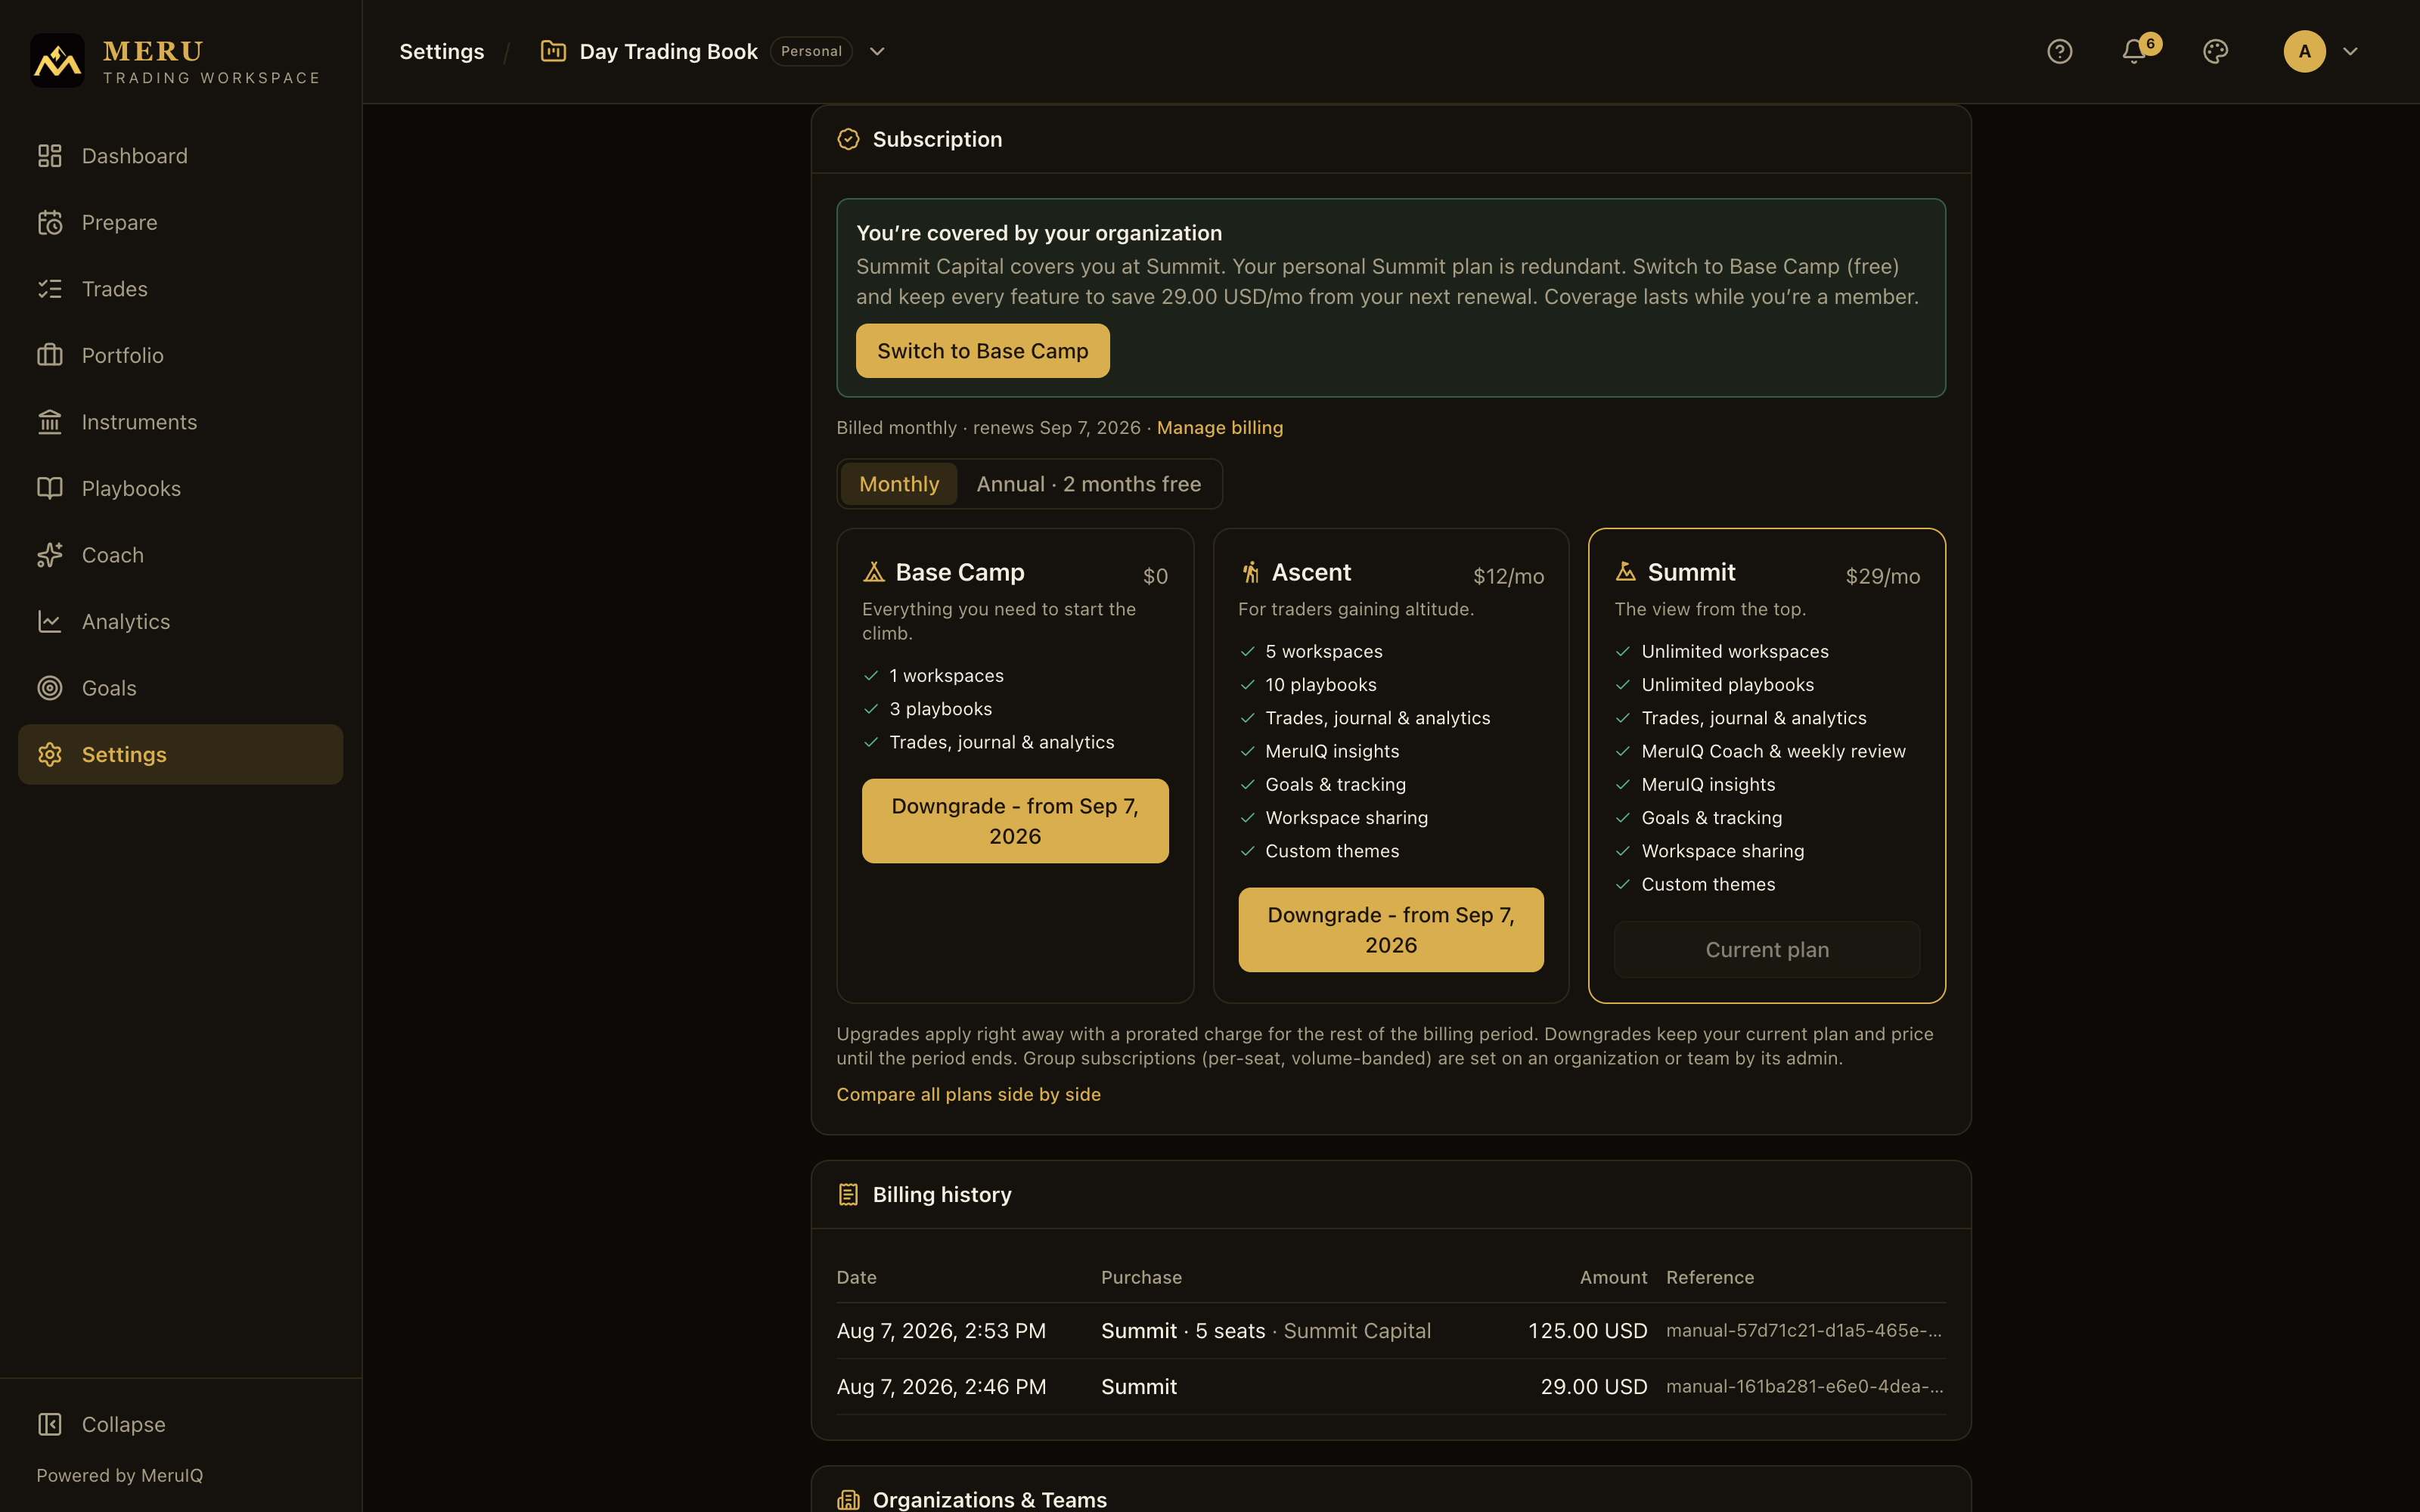Open Compare all plans side by side
This screenshot has height=1512, width=2420.
968,1094
